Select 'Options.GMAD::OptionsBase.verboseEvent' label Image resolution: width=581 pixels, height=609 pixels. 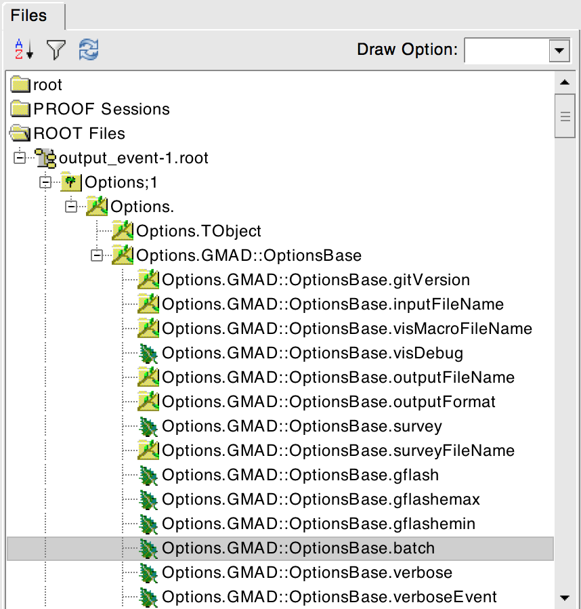(329, 597)
